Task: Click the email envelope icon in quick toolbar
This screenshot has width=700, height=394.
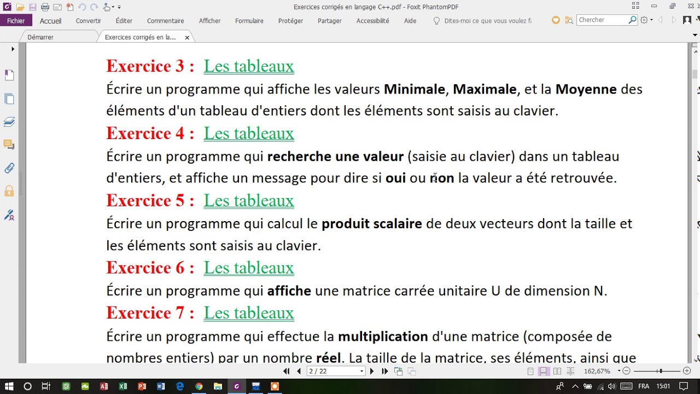Action: (x=57, y=7)
